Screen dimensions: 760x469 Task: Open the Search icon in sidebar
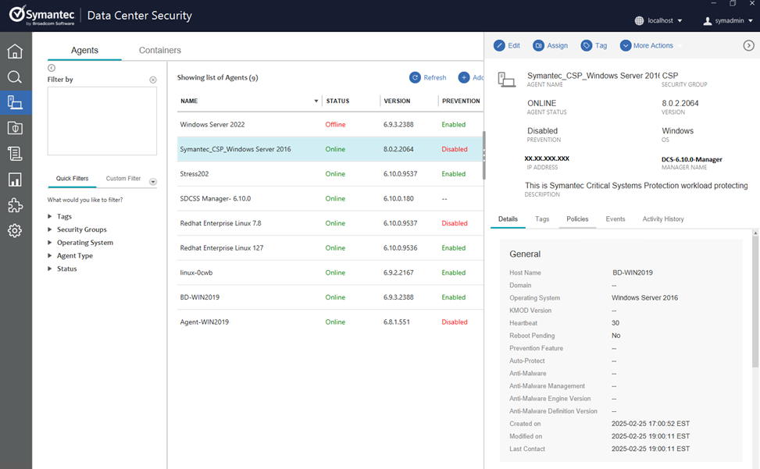tap(15, 77)
